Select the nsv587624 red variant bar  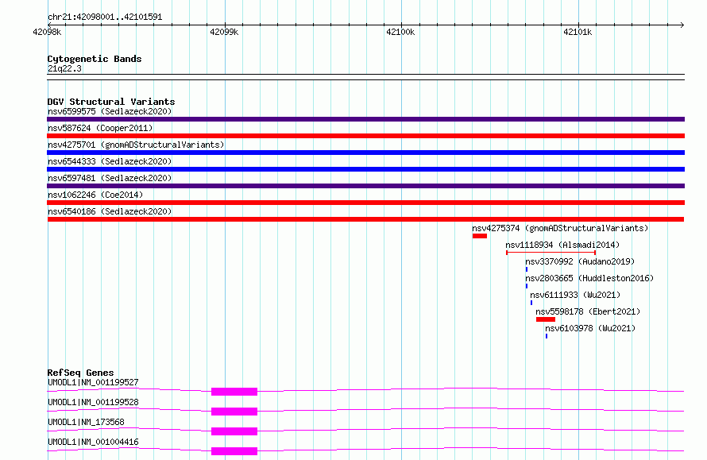365,136
